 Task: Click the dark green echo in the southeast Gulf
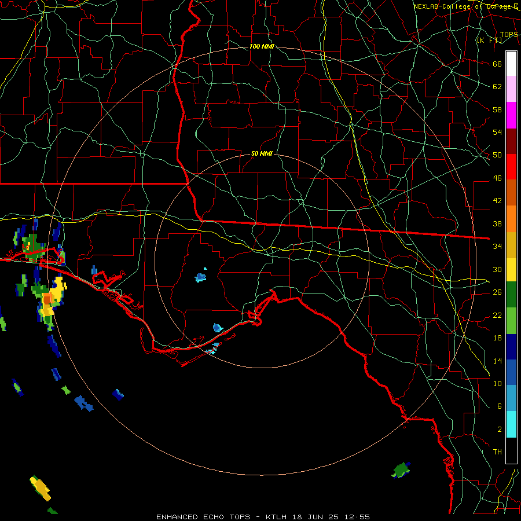(401, 470)
